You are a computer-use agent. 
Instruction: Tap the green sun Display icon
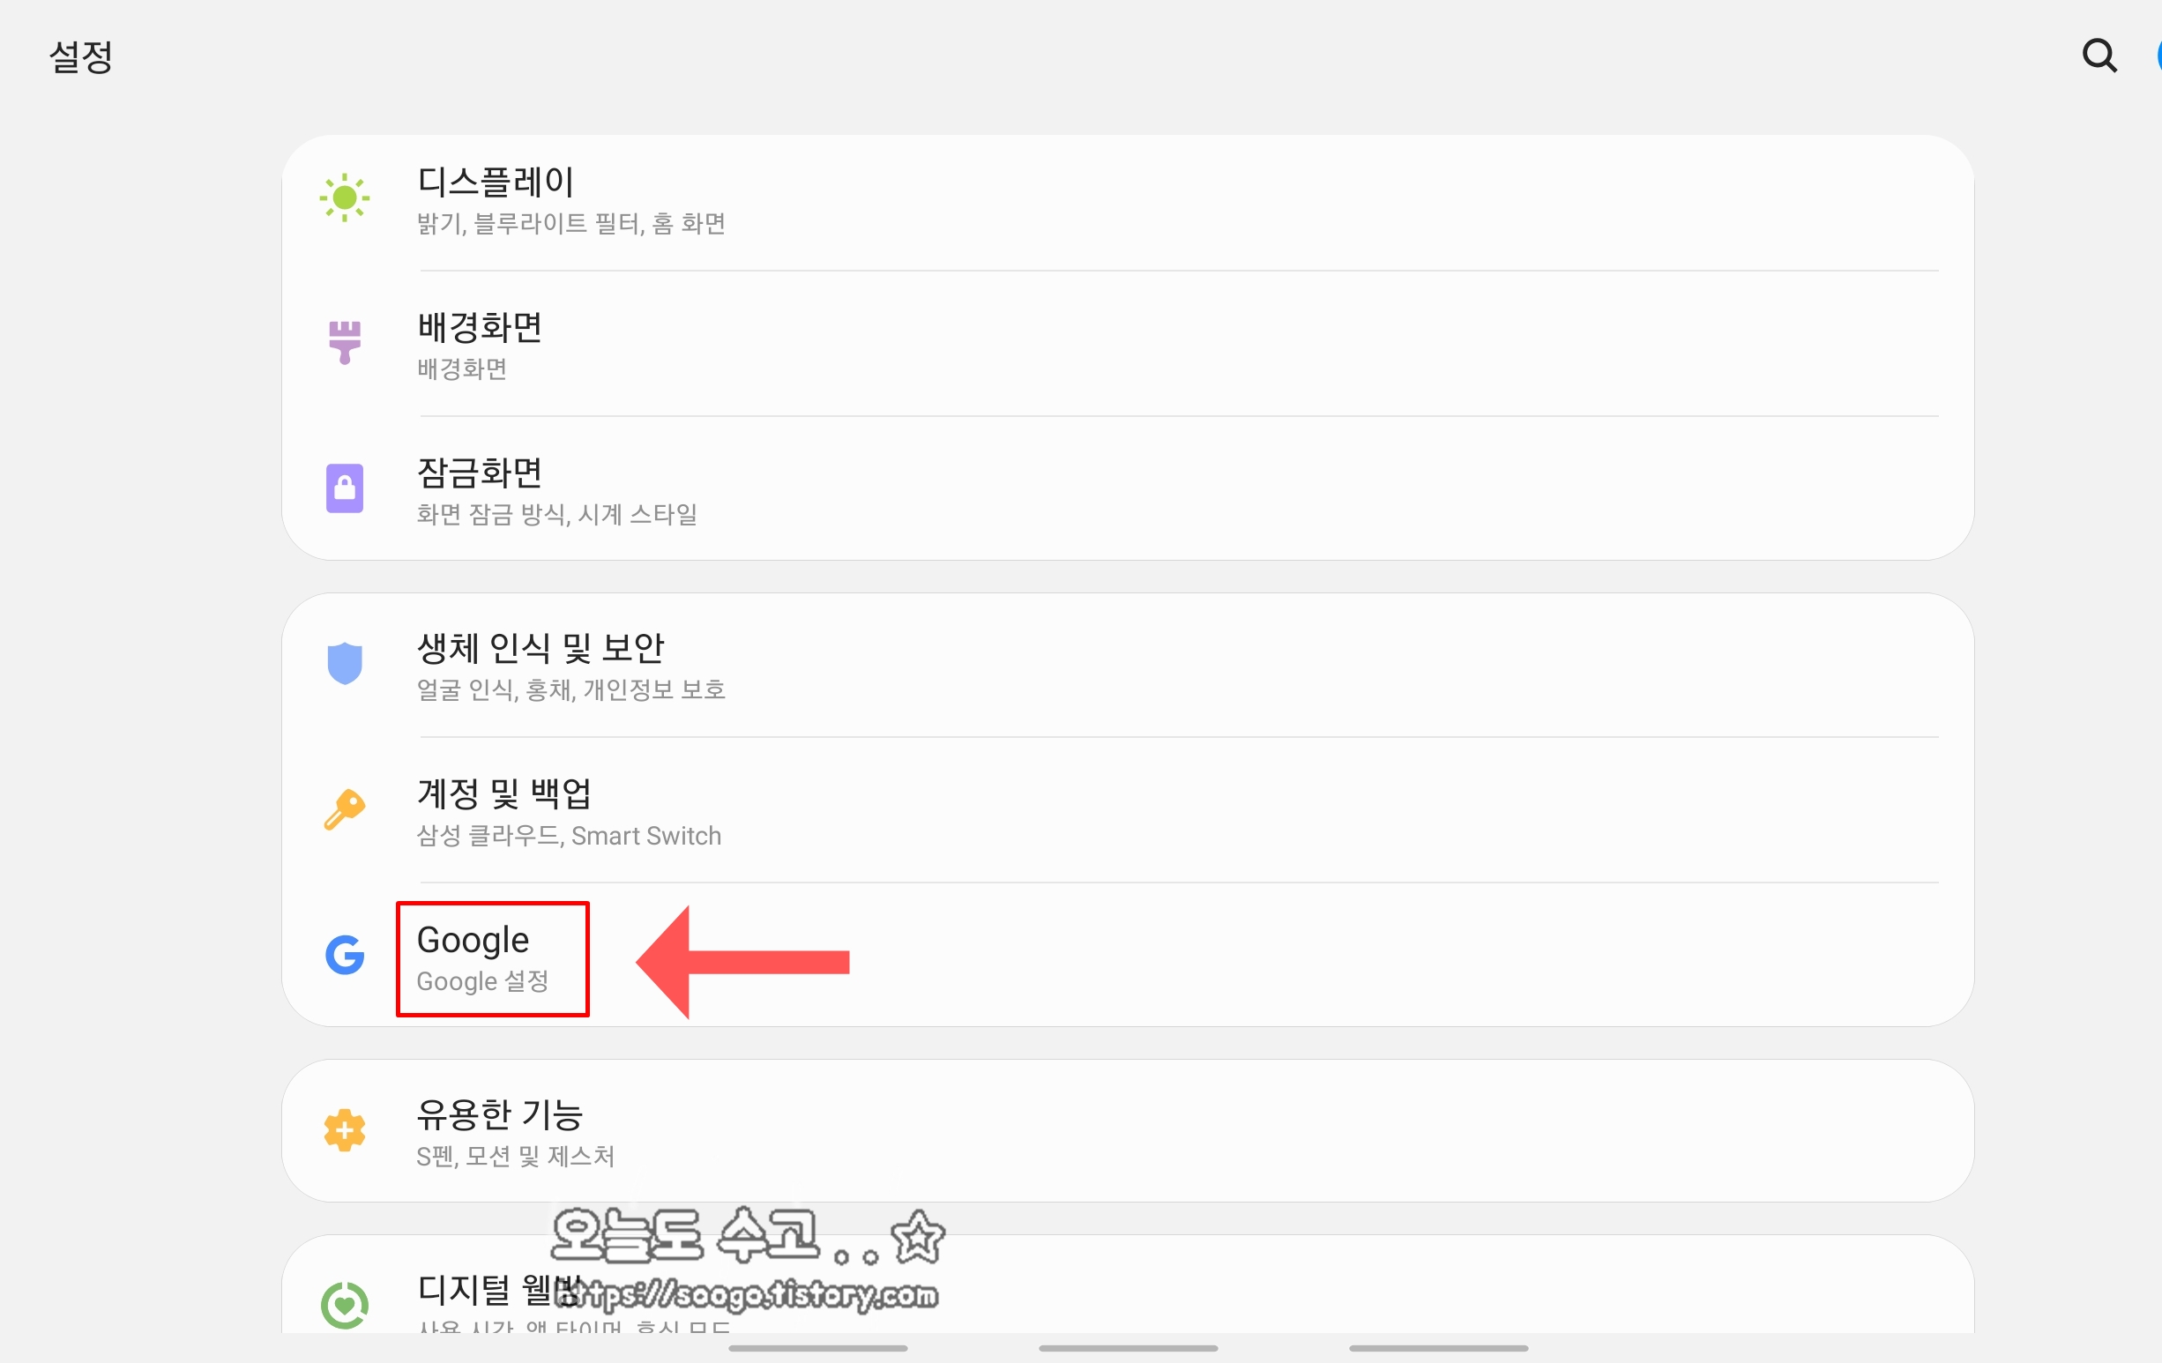coord(344,197)
